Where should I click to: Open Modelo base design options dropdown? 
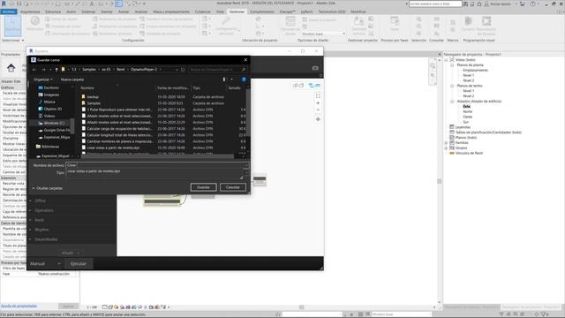[x=323, y=34]
